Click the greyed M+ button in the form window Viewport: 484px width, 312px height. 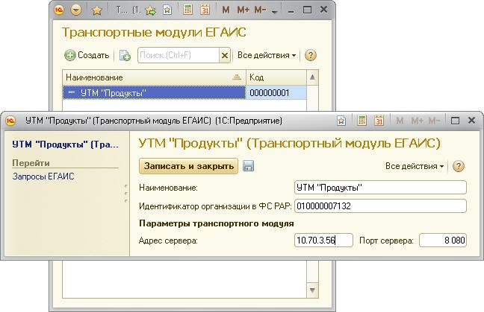pyautogui.click(x=417, y=121)
